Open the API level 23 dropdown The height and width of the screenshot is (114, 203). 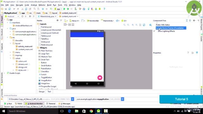point(124,21)
